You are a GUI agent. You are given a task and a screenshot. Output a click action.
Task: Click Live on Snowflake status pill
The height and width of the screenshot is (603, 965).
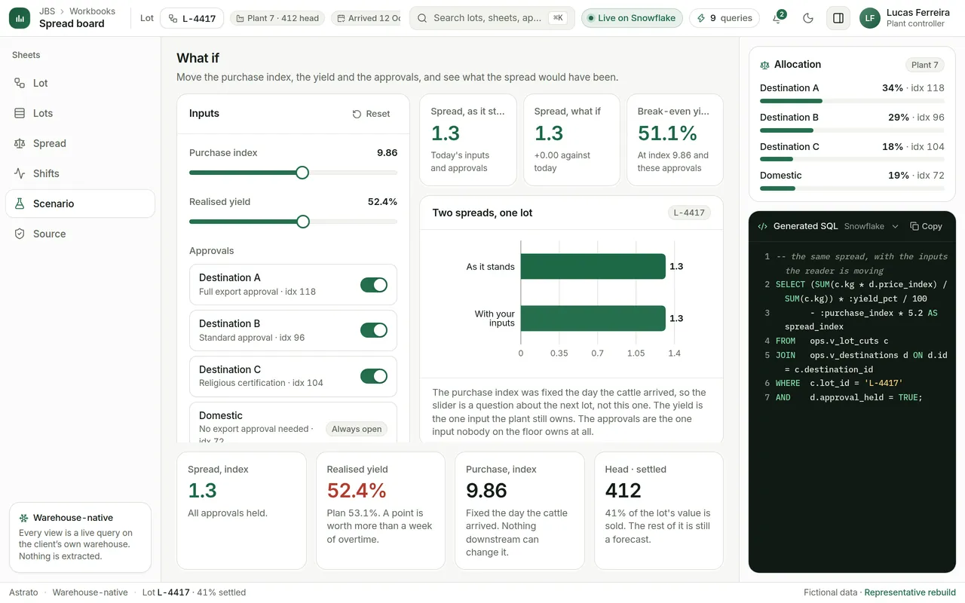pyautogui.click(x=632, y=18)
